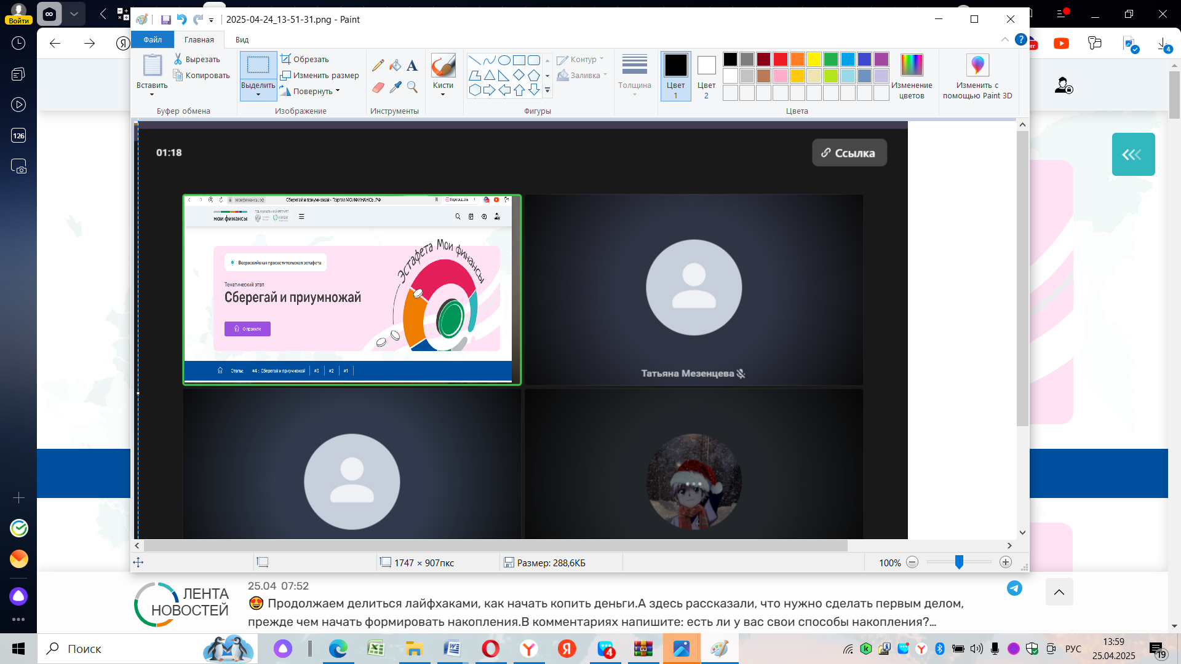Click the vertical scrollbar down arrow in Paint

pyautogui.click(x=1022, y=532)
